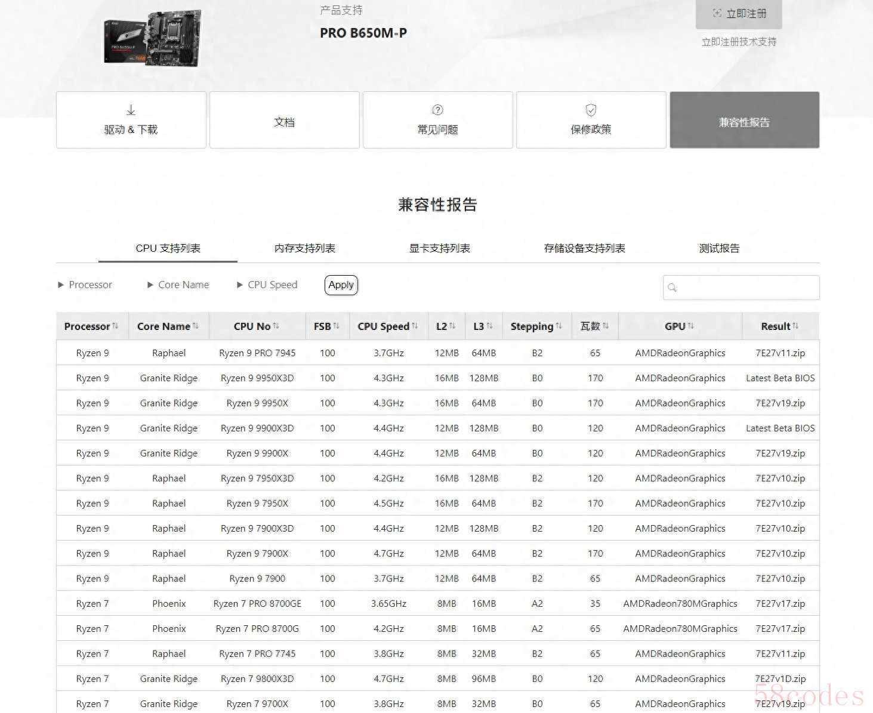Sort by the CPU Speed column arrows

point(415,326)
